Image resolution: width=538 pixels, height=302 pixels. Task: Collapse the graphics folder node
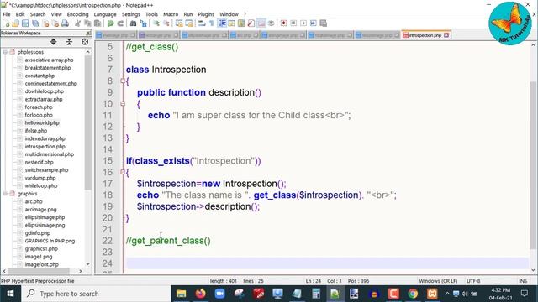[5, 194]
